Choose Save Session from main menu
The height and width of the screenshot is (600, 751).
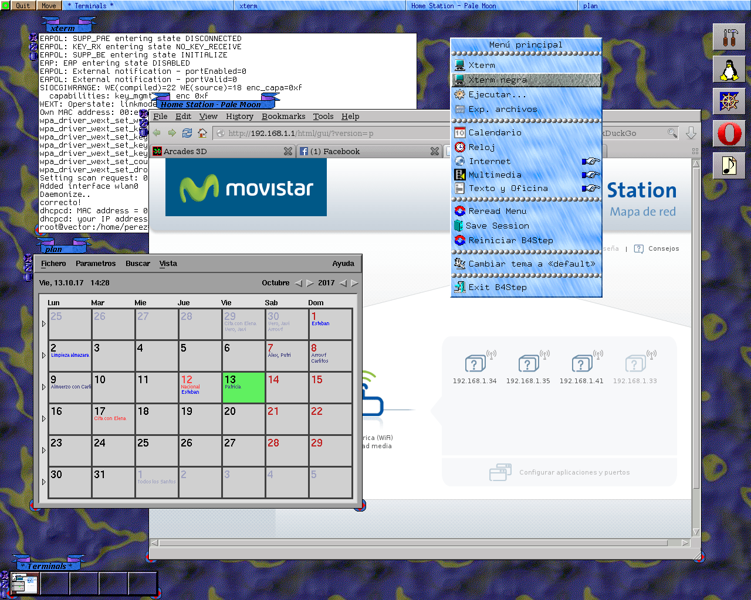tap(526, 226)
